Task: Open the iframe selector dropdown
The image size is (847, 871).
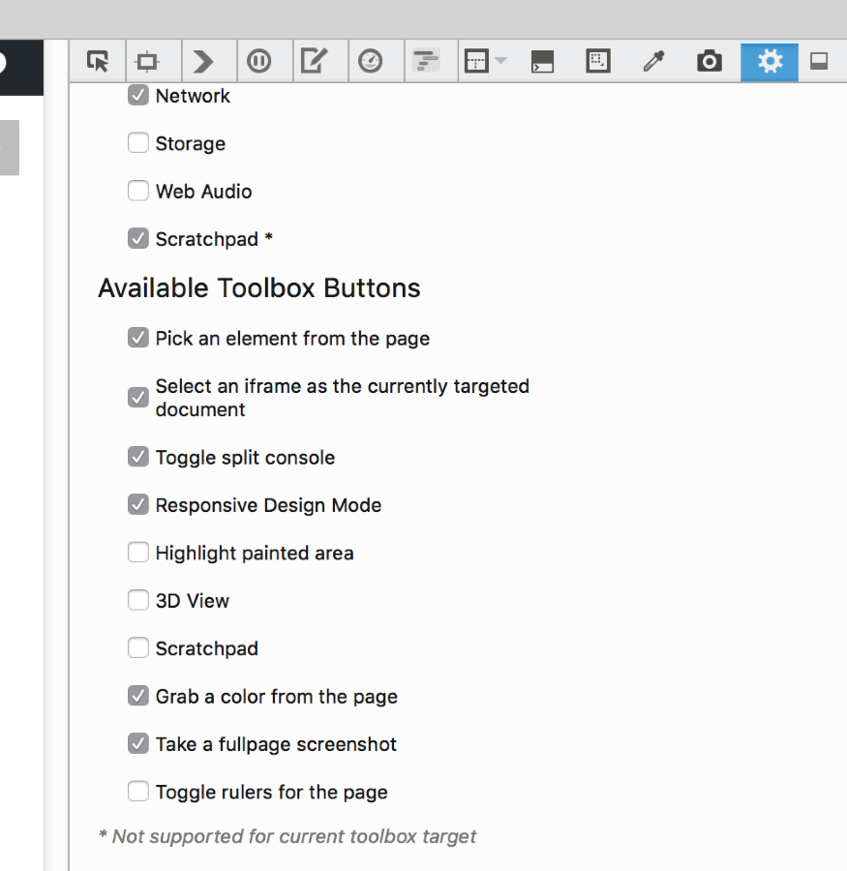Action: 486,62
